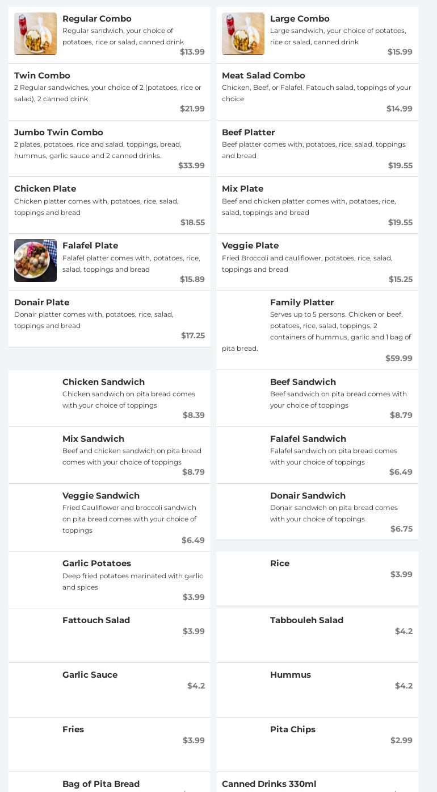This screenshot has width=437, height=792.
Task: Select the Jumbo Twin Combo title
Action: click(58, 132)
